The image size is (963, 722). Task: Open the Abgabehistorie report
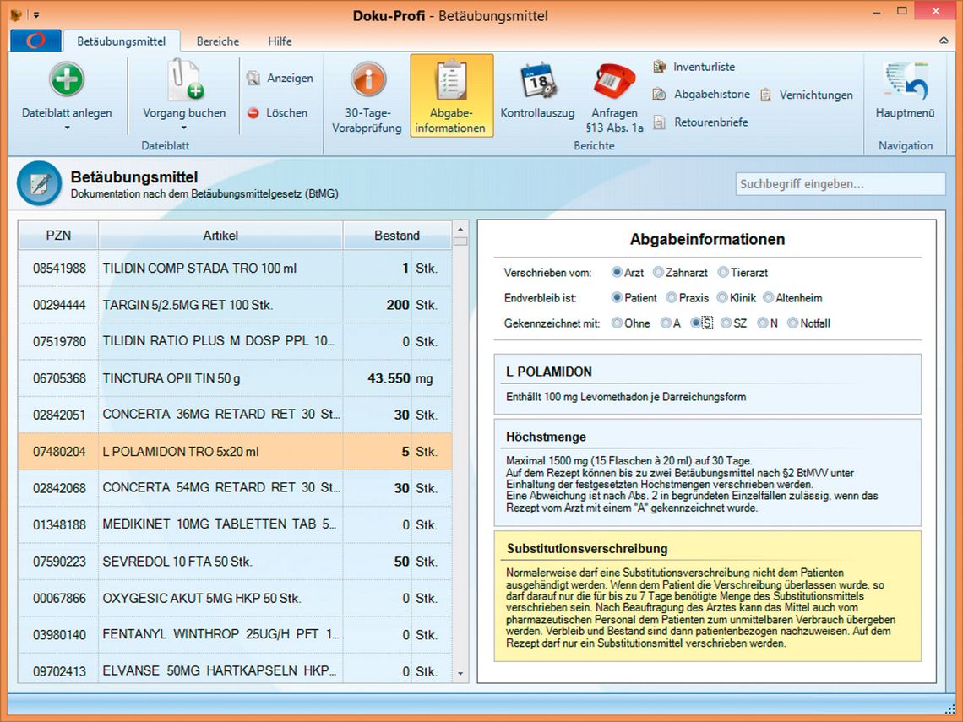[711, 95]
